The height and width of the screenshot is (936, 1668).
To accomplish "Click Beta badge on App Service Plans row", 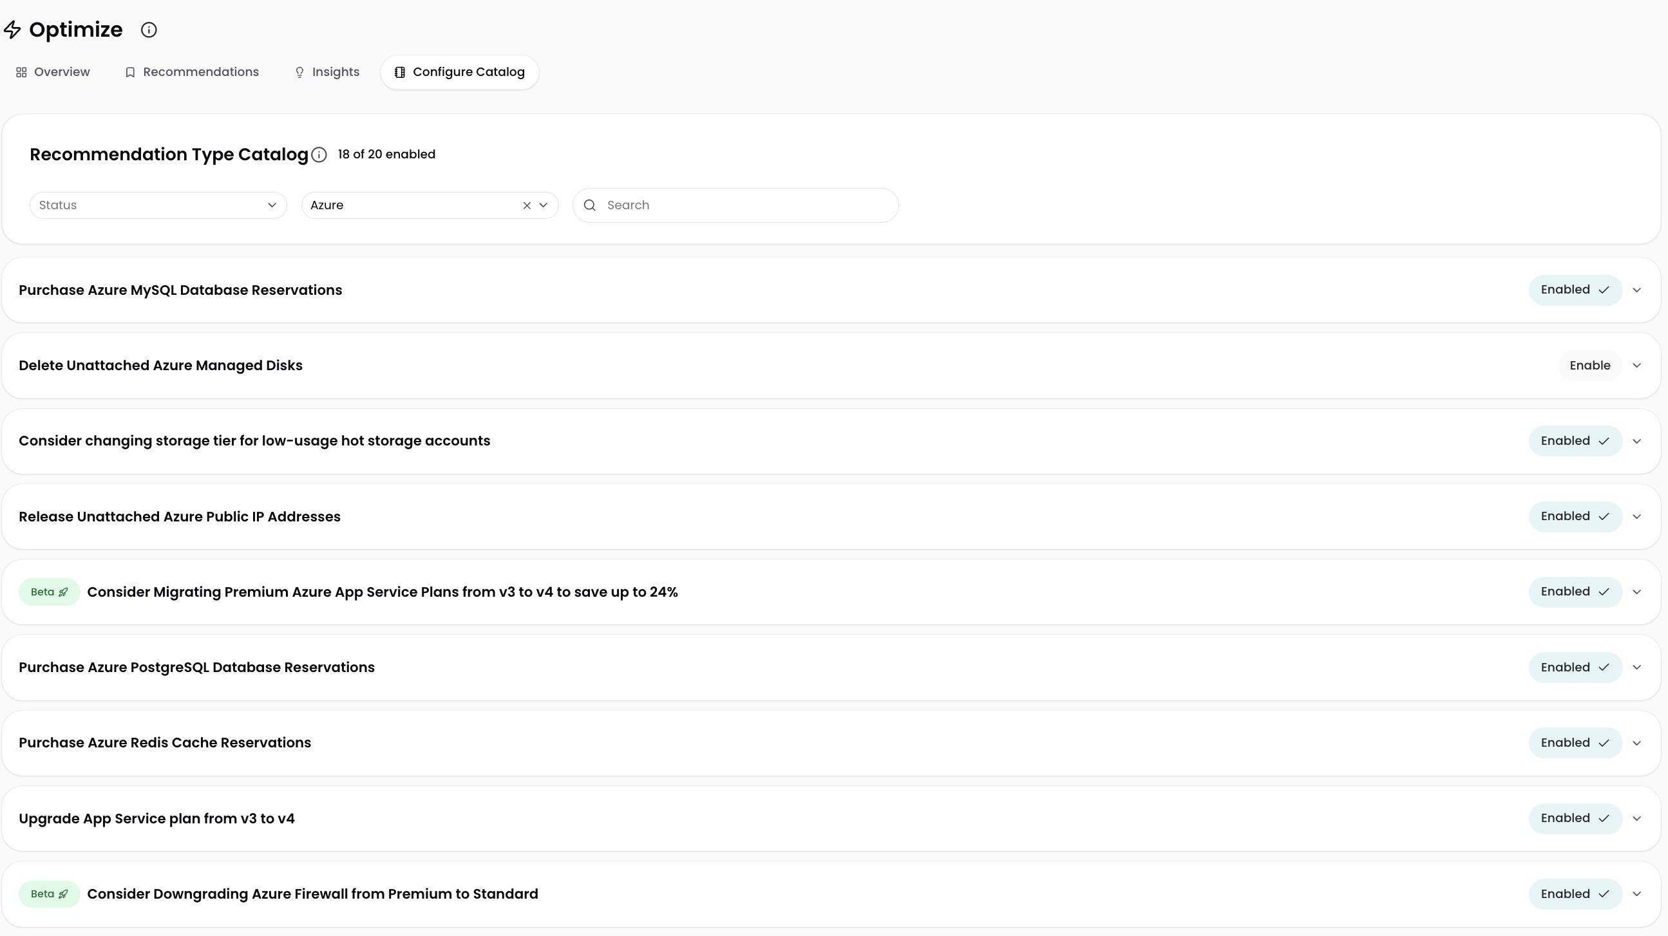I will (49, 592).
